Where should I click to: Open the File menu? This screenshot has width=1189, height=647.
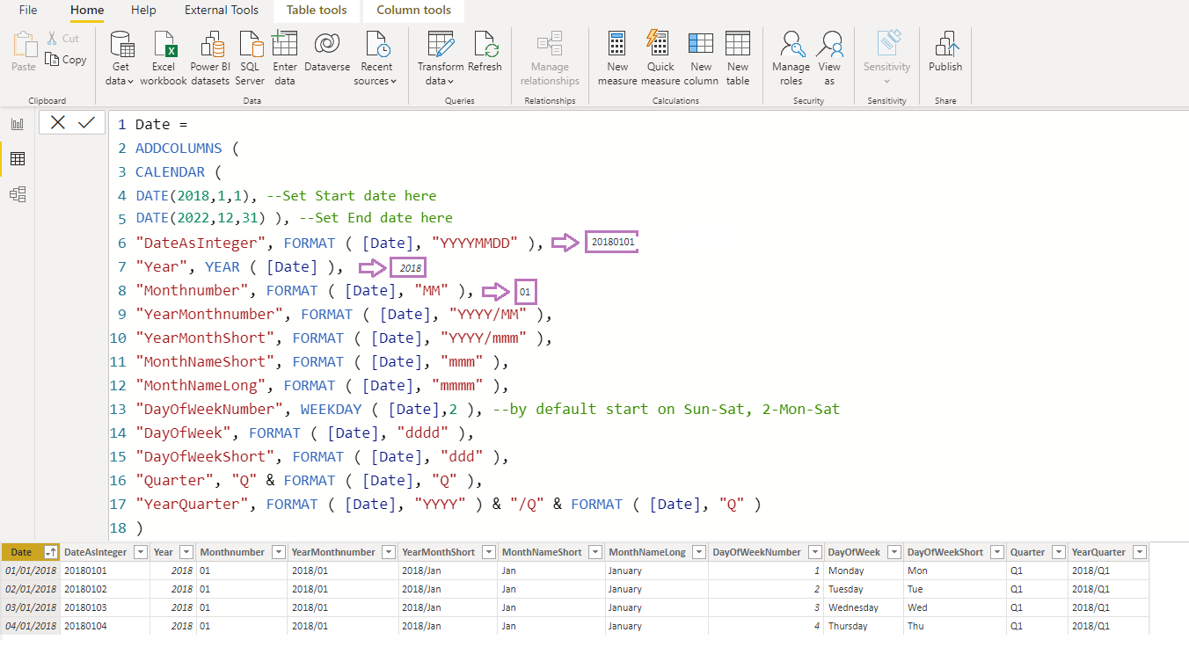28,11
